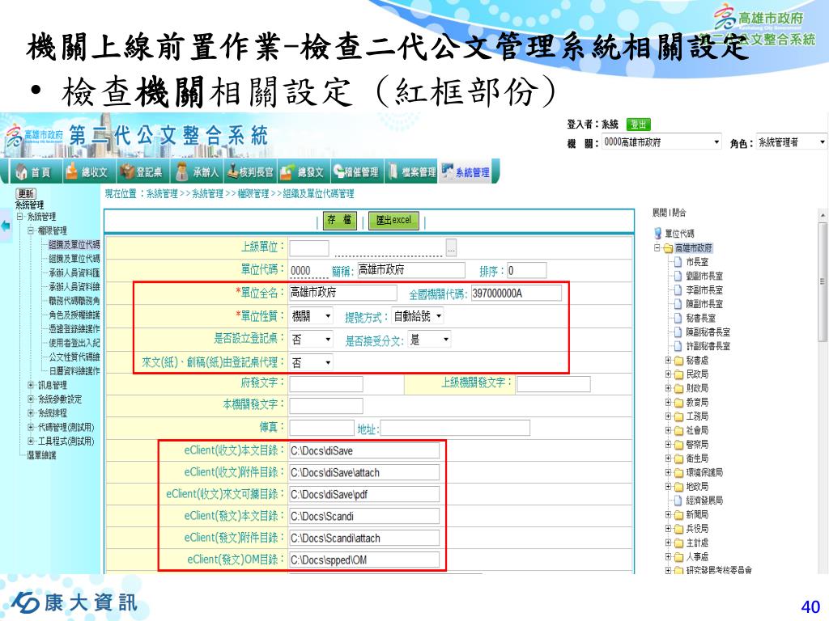
Task: Click the document icon beside 李副市長室
Action: click(678, 290)
